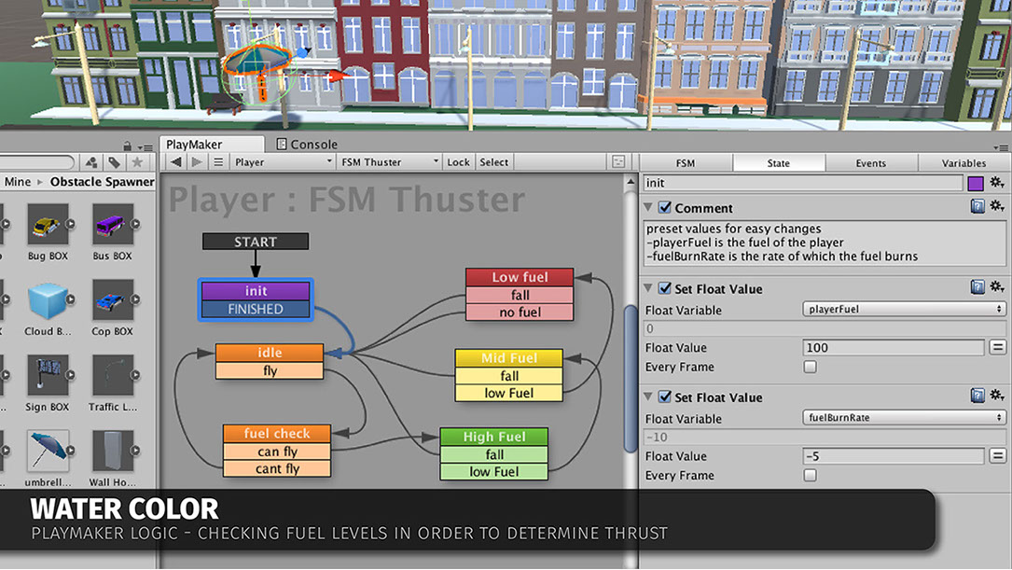The image size is (1012, 570).
Task: Click the Lock button in PlayMaker toolbar
Action: click(x=458, y=162)
